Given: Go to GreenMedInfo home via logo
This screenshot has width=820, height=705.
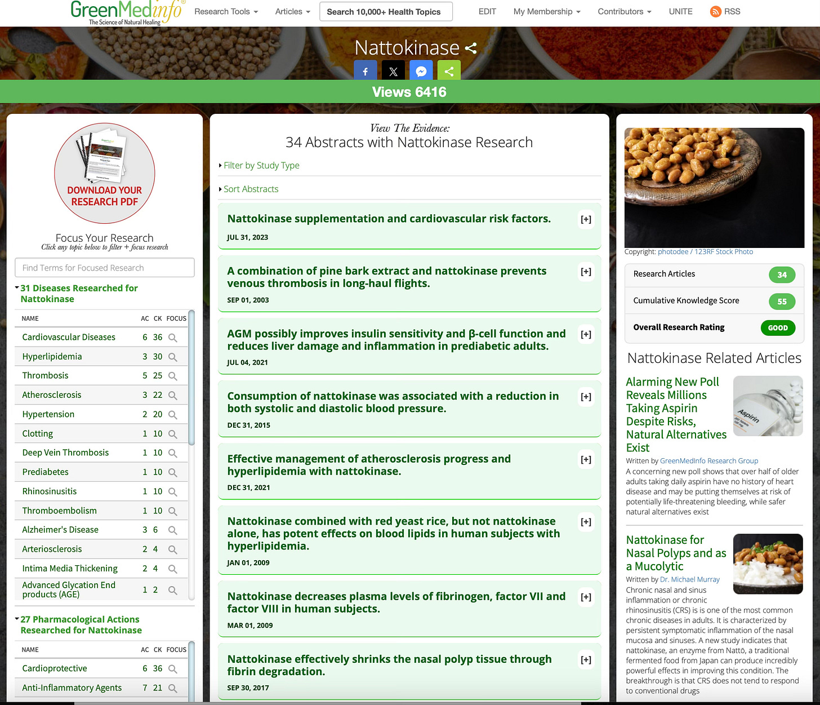Looking at the screenshot, I should [x=127, y=13].
